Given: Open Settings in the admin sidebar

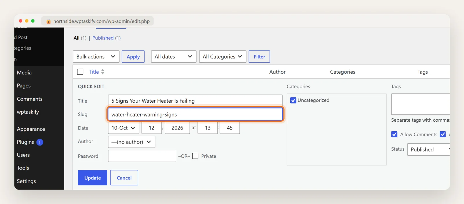Looking at the screenshot, I should [26, 181].
